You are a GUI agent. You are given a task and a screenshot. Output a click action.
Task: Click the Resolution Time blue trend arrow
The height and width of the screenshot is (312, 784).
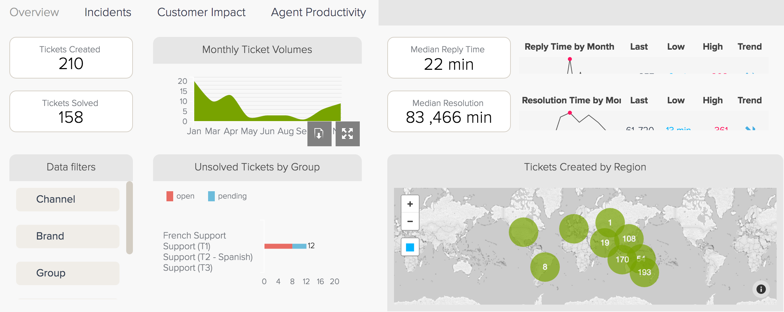[750, 128]
